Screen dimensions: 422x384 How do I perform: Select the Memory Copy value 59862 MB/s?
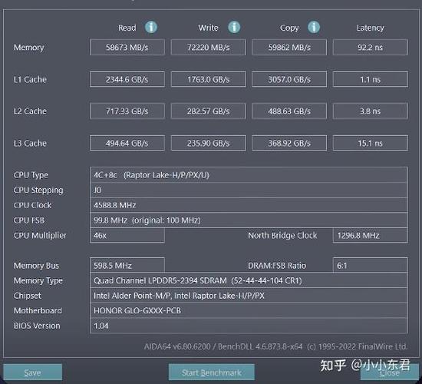(289, 48)
